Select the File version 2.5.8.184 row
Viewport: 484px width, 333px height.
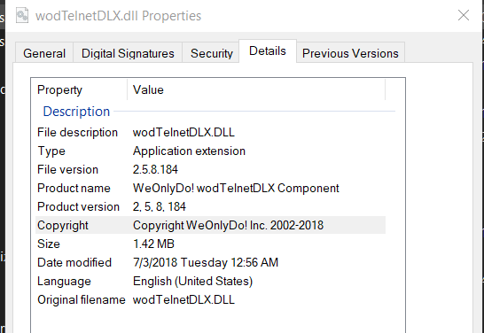210,169
